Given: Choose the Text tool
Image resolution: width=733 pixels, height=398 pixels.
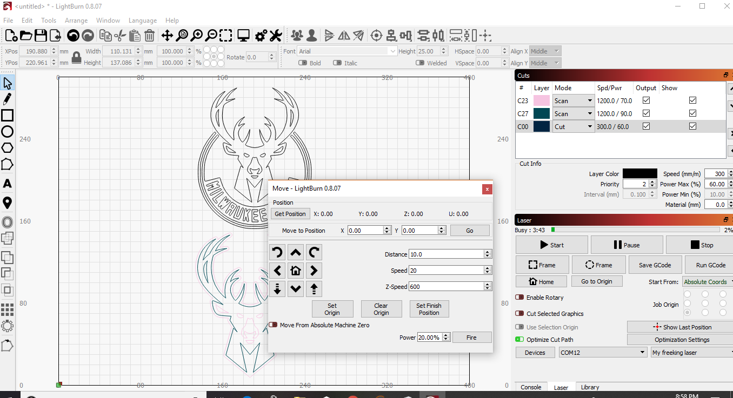Looking at the screenshot, I should [8, 184].
